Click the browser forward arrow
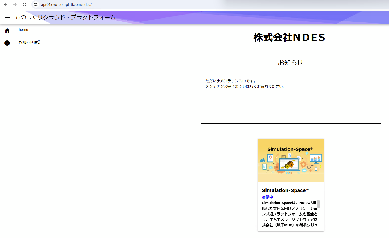389x238 pixels. (x=15, y=4)
